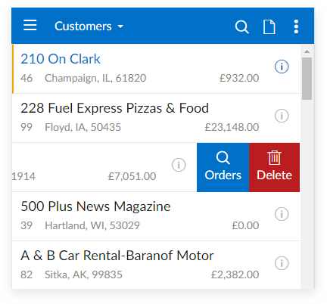The image size is (327, 304).
Task: Select A & B Car Rental-Baranof Motor row
Action: (156, 265)
